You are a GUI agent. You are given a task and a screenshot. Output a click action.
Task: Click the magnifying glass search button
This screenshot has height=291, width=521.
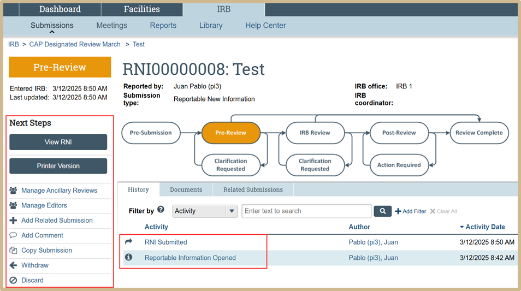coord(382,211)
